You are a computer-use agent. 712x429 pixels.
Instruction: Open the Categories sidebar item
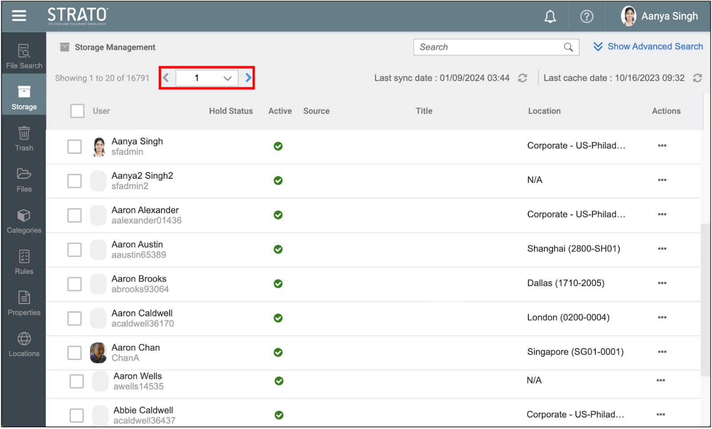pos(24,221)
